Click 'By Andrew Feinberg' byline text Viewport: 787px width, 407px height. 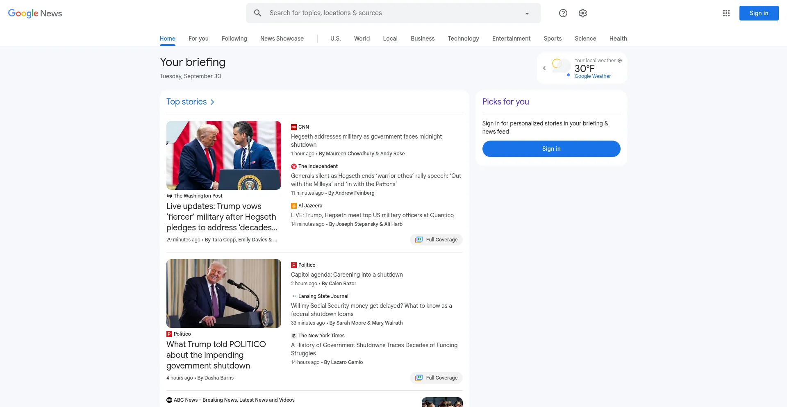tap(351, 193)
